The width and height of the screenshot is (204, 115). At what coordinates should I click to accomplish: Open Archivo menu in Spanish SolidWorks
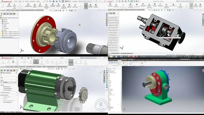[x=16, y=1]
